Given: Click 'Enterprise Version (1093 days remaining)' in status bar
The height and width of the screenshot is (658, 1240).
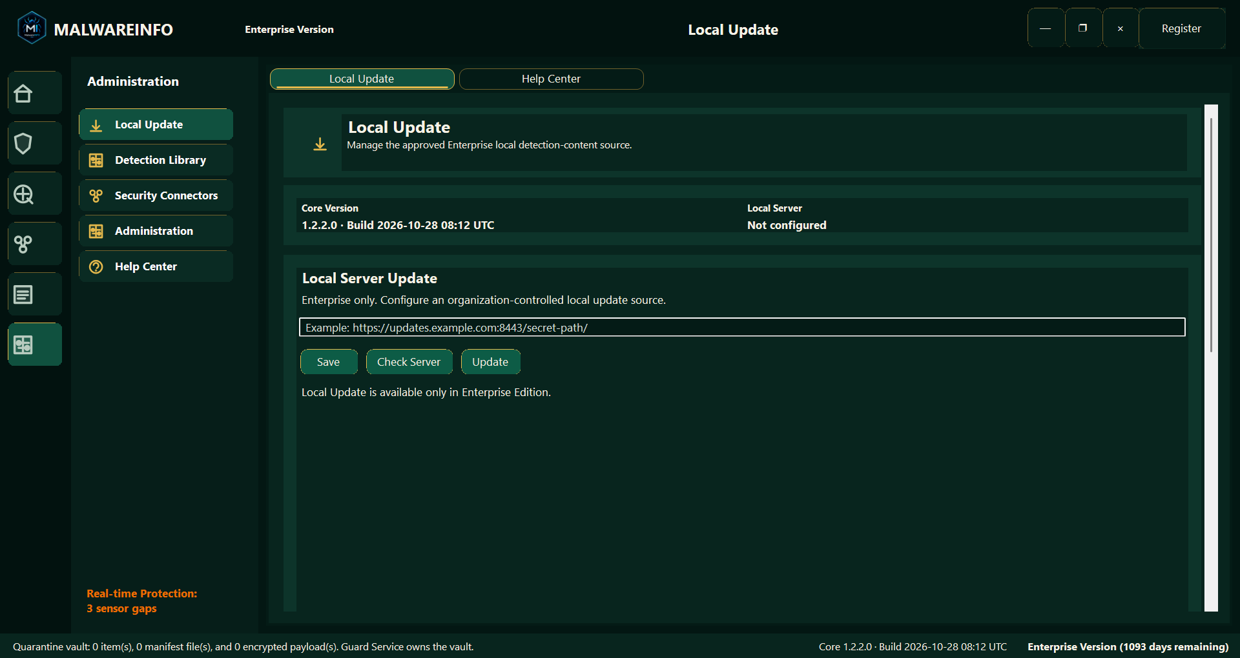Looking at the screenshot, I should coord(1128,646).
